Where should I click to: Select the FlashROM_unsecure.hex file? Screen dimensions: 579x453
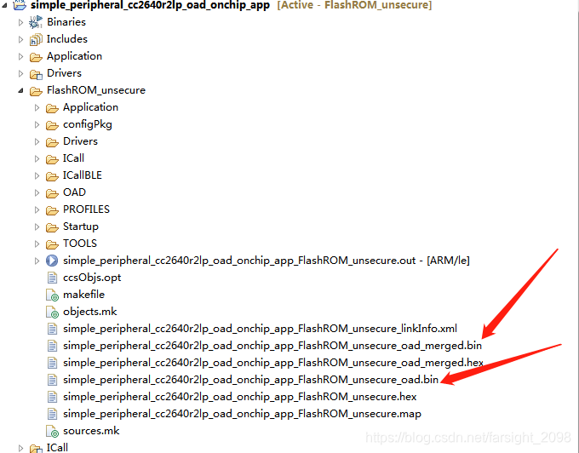239,397
